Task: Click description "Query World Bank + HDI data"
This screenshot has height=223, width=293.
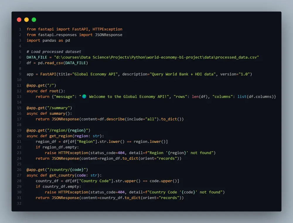Action: (183, 74)
